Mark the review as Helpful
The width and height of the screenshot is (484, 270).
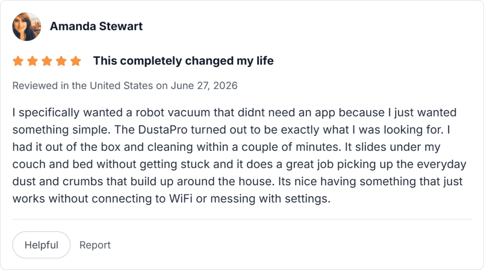click(x=42, y=245)
